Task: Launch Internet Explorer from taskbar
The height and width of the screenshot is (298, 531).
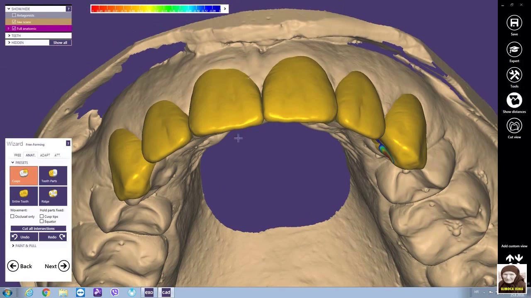Action: pos(29,293)
